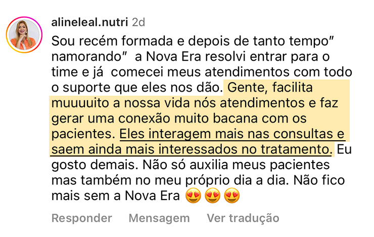Click the last heart-eyes emoji

point(232,195)
